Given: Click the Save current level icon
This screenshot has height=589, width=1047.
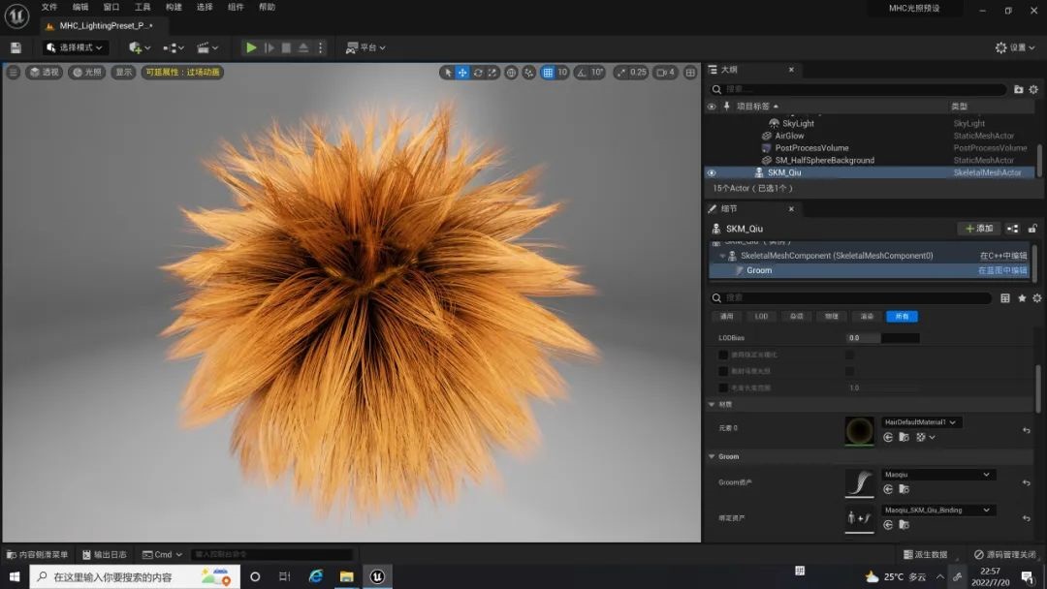Looking at the screenshot, I should coord(16,47).
